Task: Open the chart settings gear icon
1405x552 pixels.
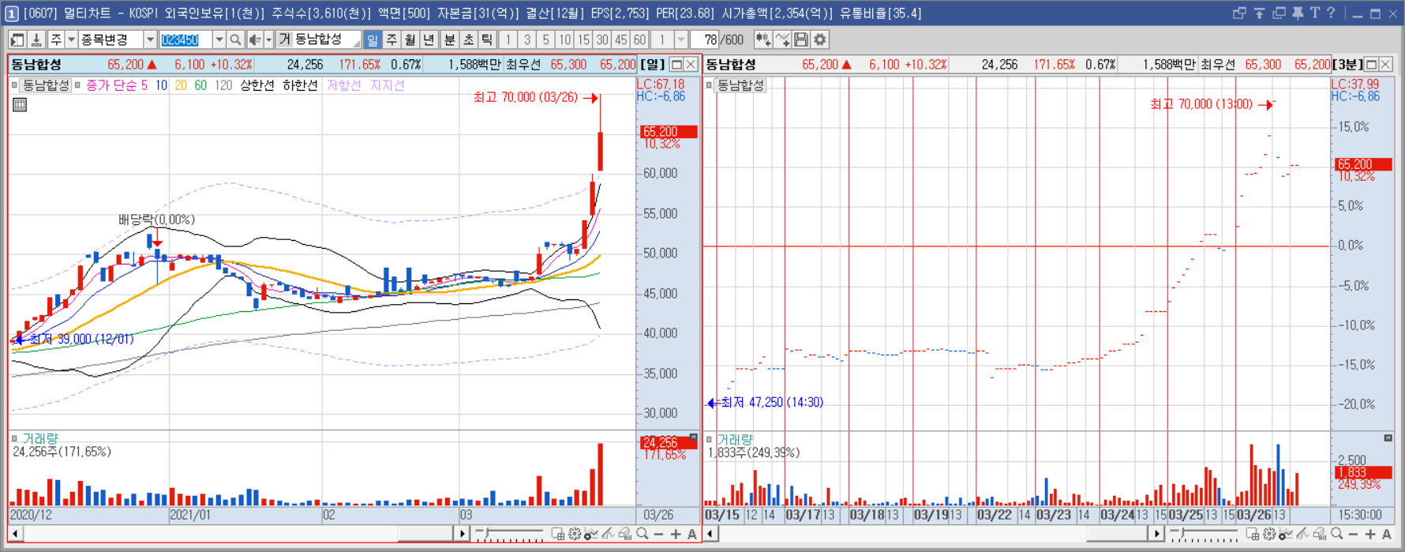Action: pos(820,39)
